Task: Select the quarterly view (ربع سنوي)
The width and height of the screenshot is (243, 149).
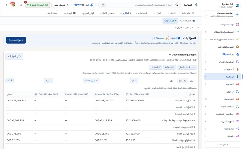Action: 183,81
